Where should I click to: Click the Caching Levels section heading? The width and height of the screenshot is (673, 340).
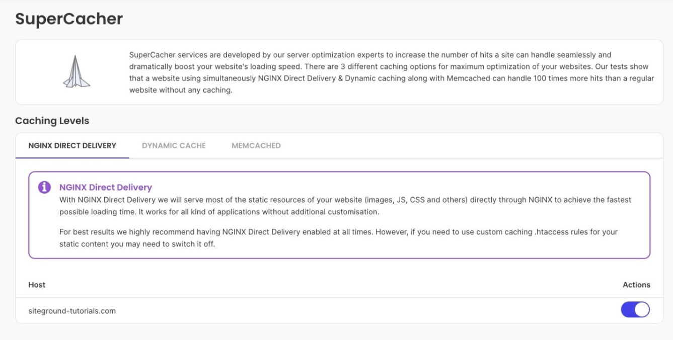(52, 121)
